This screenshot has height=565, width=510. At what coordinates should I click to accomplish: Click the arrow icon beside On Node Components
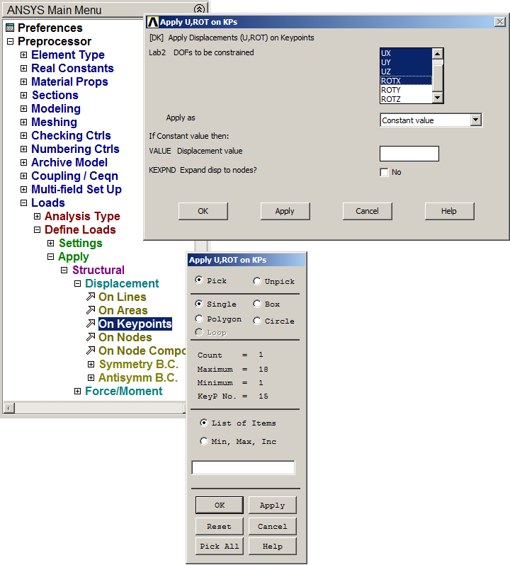tap(90, 351)
